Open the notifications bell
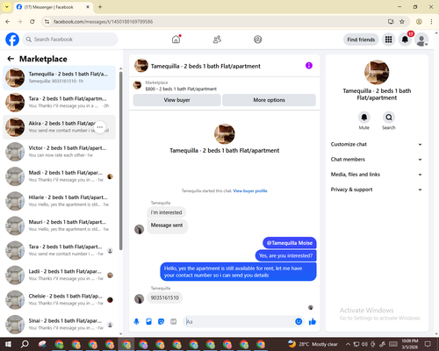Image resolution: width=439 pixels, height=351 pixels. (x=405, y=39)
